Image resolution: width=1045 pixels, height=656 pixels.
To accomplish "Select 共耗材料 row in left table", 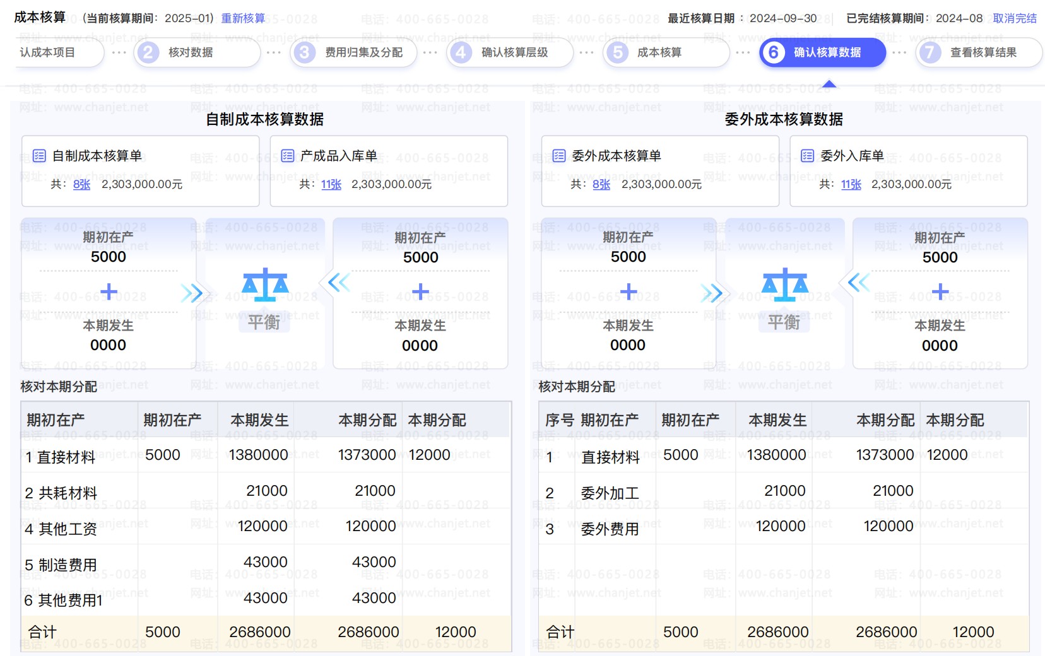I will point(266,491).
